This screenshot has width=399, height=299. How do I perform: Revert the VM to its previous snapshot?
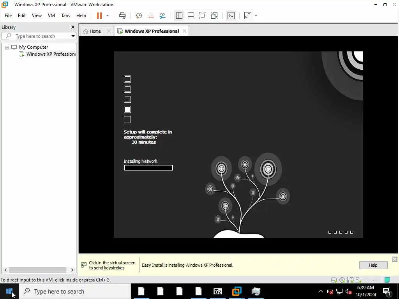(x=151, y=16)
